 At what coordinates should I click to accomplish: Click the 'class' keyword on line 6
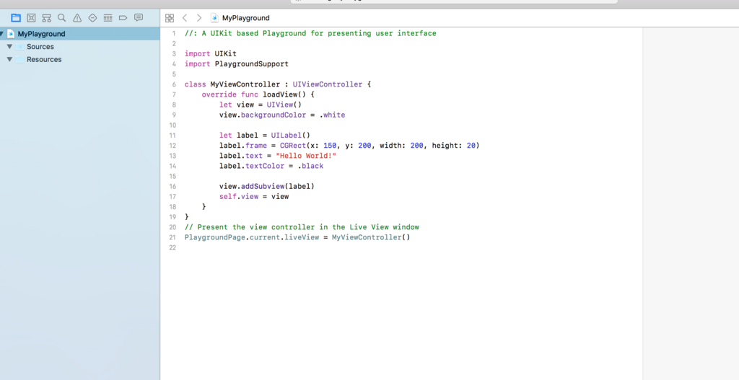click(x=196, y=84)
